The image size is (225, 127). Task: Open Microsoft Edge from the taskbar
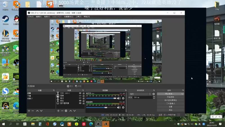point(91,124)
